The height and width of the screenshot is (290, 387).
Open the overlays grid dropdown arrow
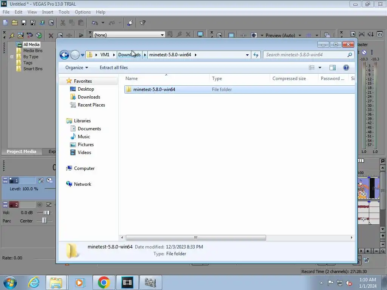317,35
